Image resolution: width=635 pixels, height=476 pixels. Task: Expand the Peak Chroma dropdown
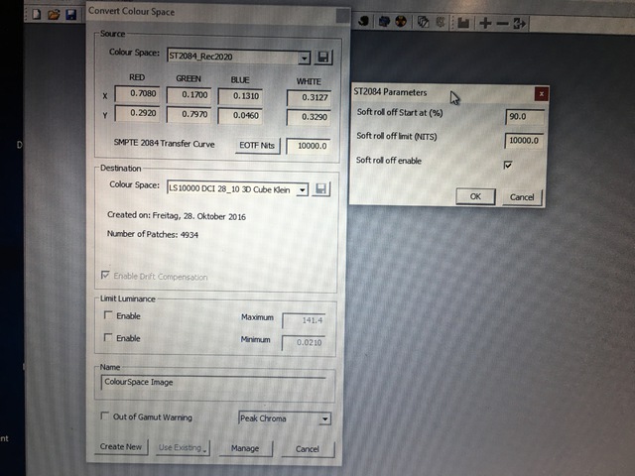[x=324, y=418]
